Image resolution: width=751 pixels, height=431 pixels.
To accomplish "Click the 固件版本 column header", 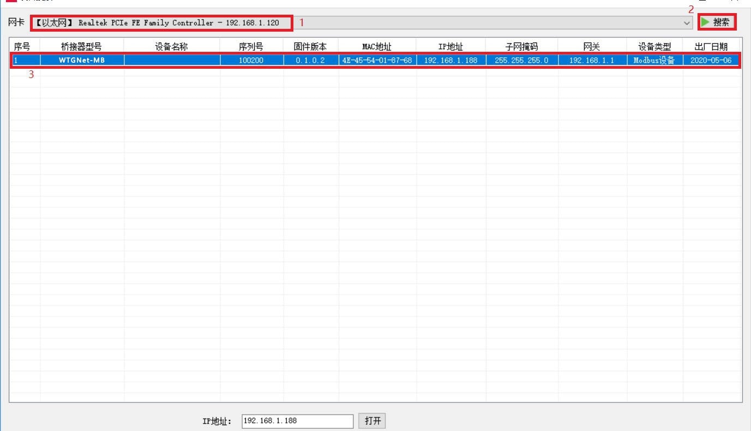I will point(311,47).
